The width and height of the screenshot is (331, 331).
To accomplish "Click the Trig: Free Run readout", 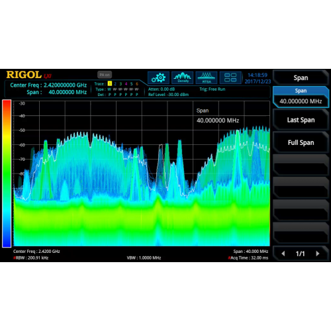I will click(x=213, y=89).
